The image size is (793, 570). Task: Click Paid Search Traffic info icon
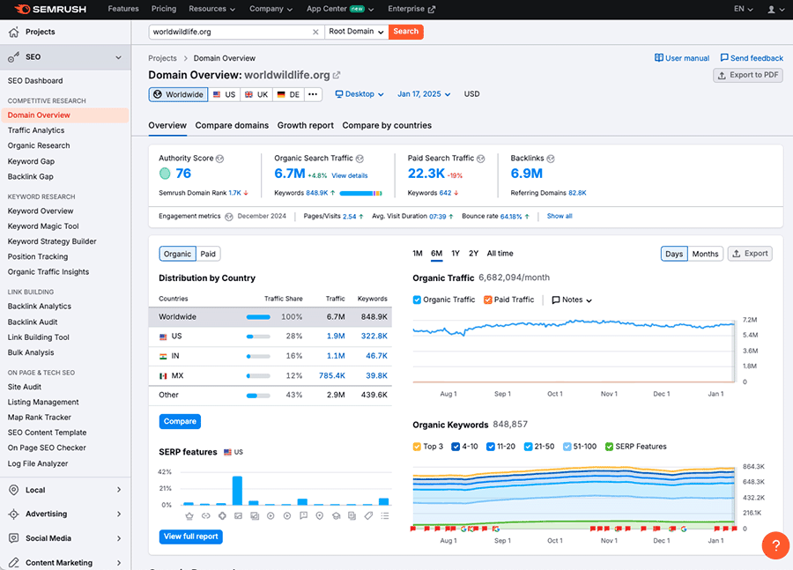(x=480, y=159)
